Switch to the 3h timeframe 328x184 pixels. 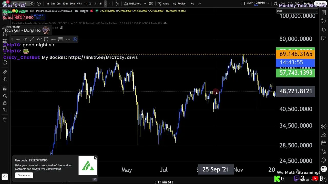coord(96,4)
